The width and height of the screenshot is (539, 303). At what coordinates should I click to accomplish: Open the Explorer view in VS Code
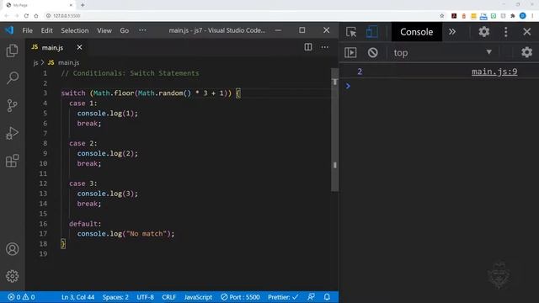(x=13, y=50)
